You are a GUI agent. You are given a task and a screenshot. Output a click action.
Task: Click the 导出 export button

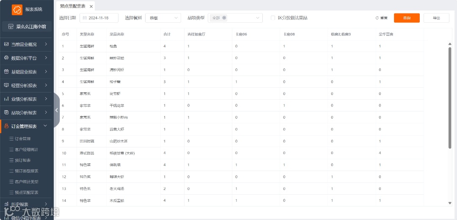pyautogui.click(x=436, y=18)
